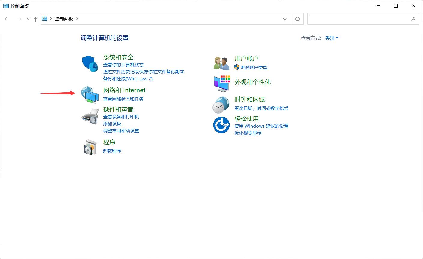Open 备份和还原(Windows 7) link
The width and height of the screenshot is (423, 259).
(128, 78)
